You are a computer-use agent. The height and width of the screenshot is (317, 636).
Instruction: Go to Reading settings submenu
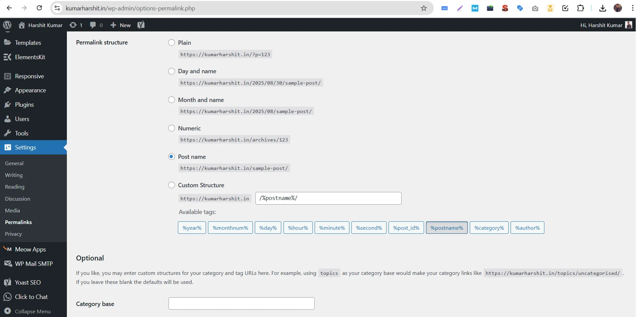tap(15, 187)
